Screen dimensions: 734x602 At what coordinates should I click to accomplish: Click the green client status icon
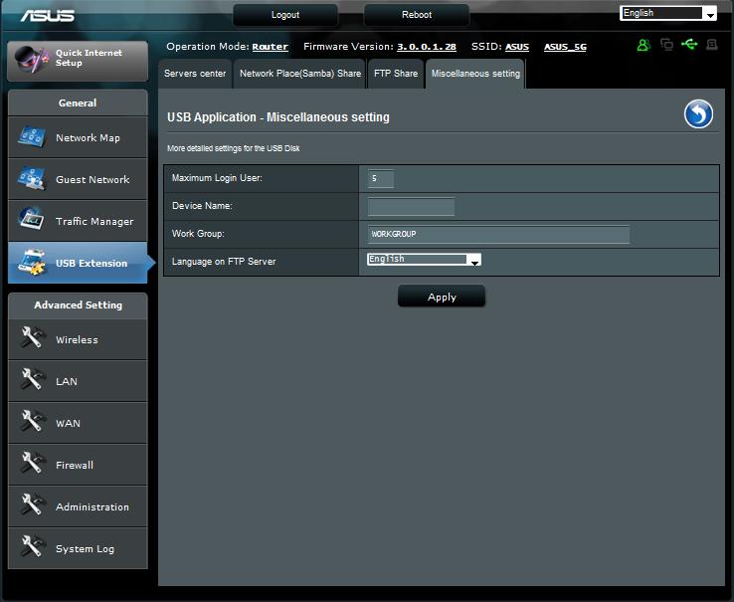pos(643,45)
